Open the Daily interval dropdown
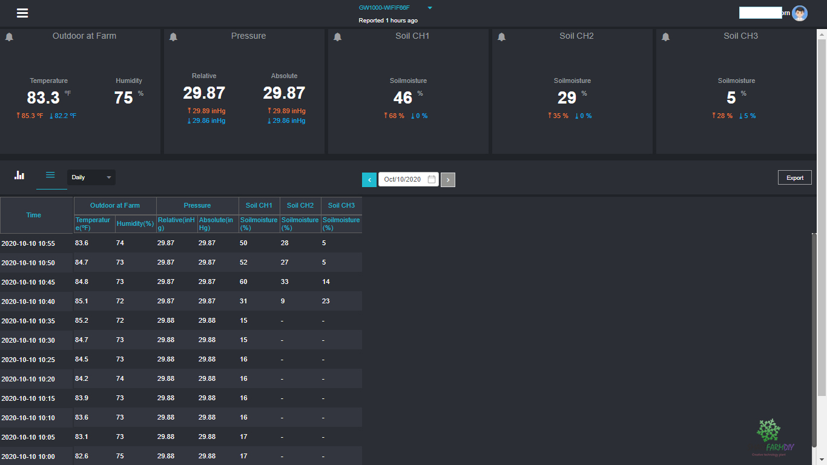 (91, 177)
